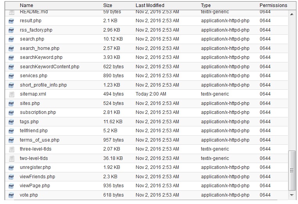
Task: Click the PHP icon beside unregister.php
Action: [11, 167]
